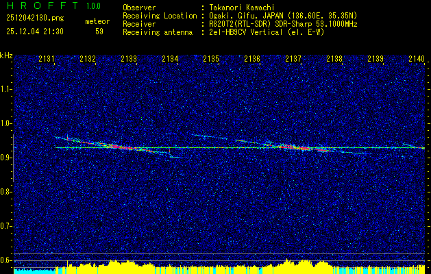Click the 1.1 frequency axis label

pyautogui.click(x=5, y=89)
